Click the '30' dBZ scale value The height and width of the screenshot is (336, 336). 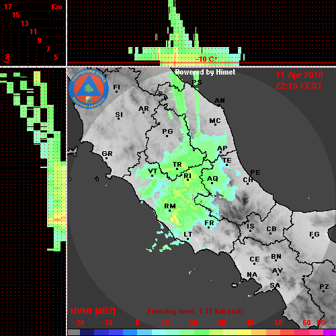pos(222,323)
